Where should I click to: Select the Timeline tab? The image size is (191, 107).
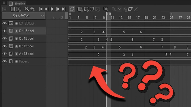17,3
